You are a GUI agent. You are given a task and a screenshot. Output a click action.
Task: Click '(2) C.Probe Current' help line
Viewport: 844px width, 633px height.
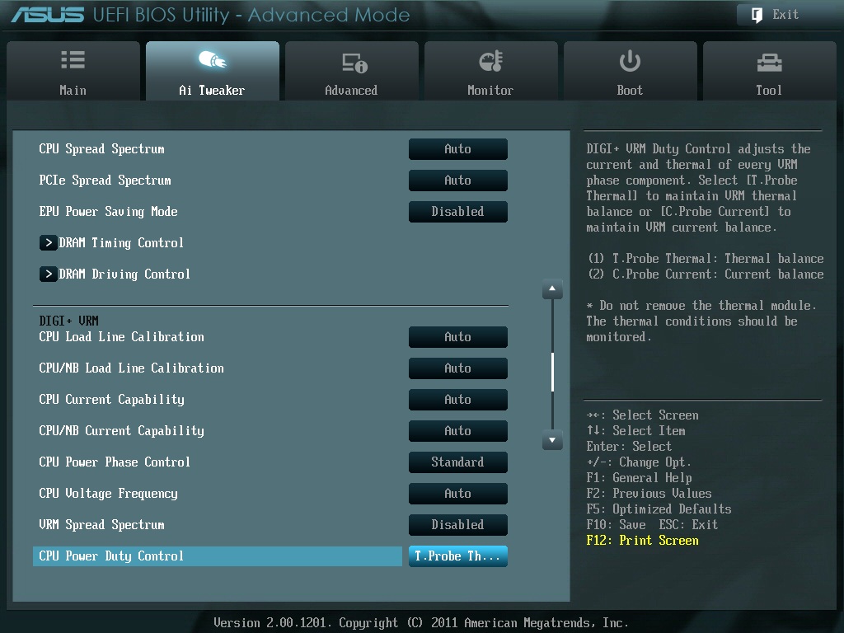tap(706, 274)
